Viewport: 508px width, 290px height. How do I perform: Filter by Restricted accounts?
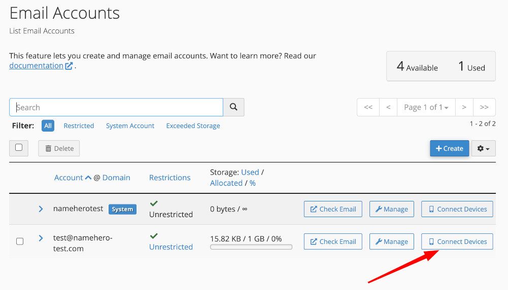click(x=79, y=126)
